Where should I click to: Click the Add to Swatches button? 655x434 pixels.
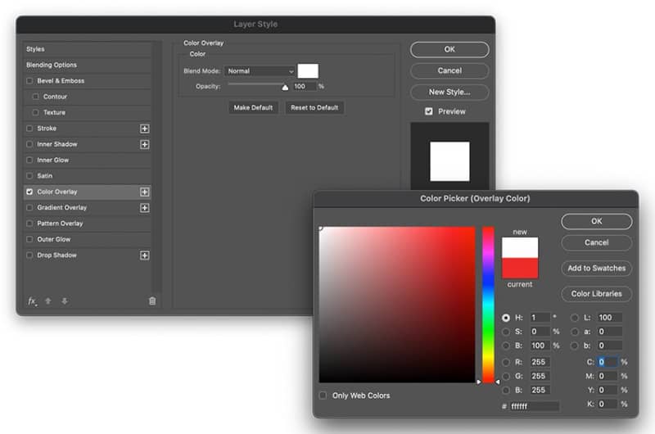(x=597, y=268)
